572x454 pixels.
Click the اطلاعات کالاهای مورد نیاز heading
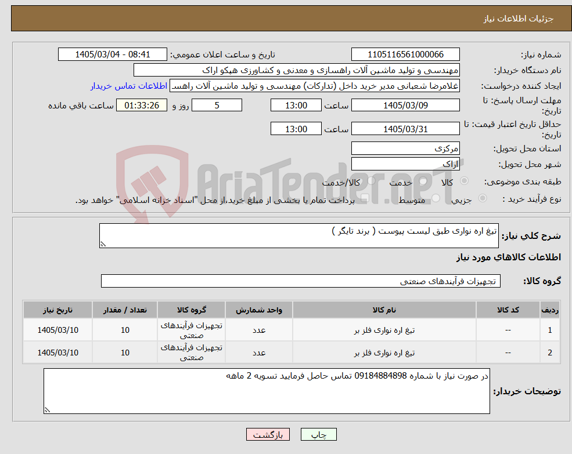(x=509, y=257)
